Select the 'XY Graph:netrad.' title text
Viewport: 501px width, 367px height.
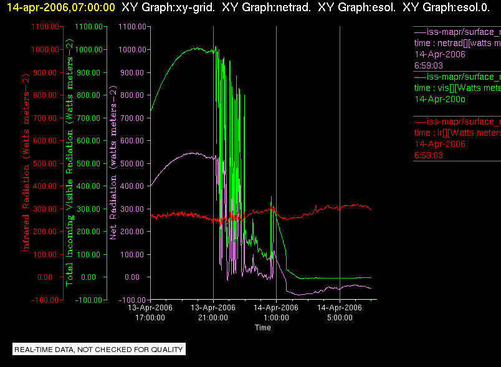point(267,7)
